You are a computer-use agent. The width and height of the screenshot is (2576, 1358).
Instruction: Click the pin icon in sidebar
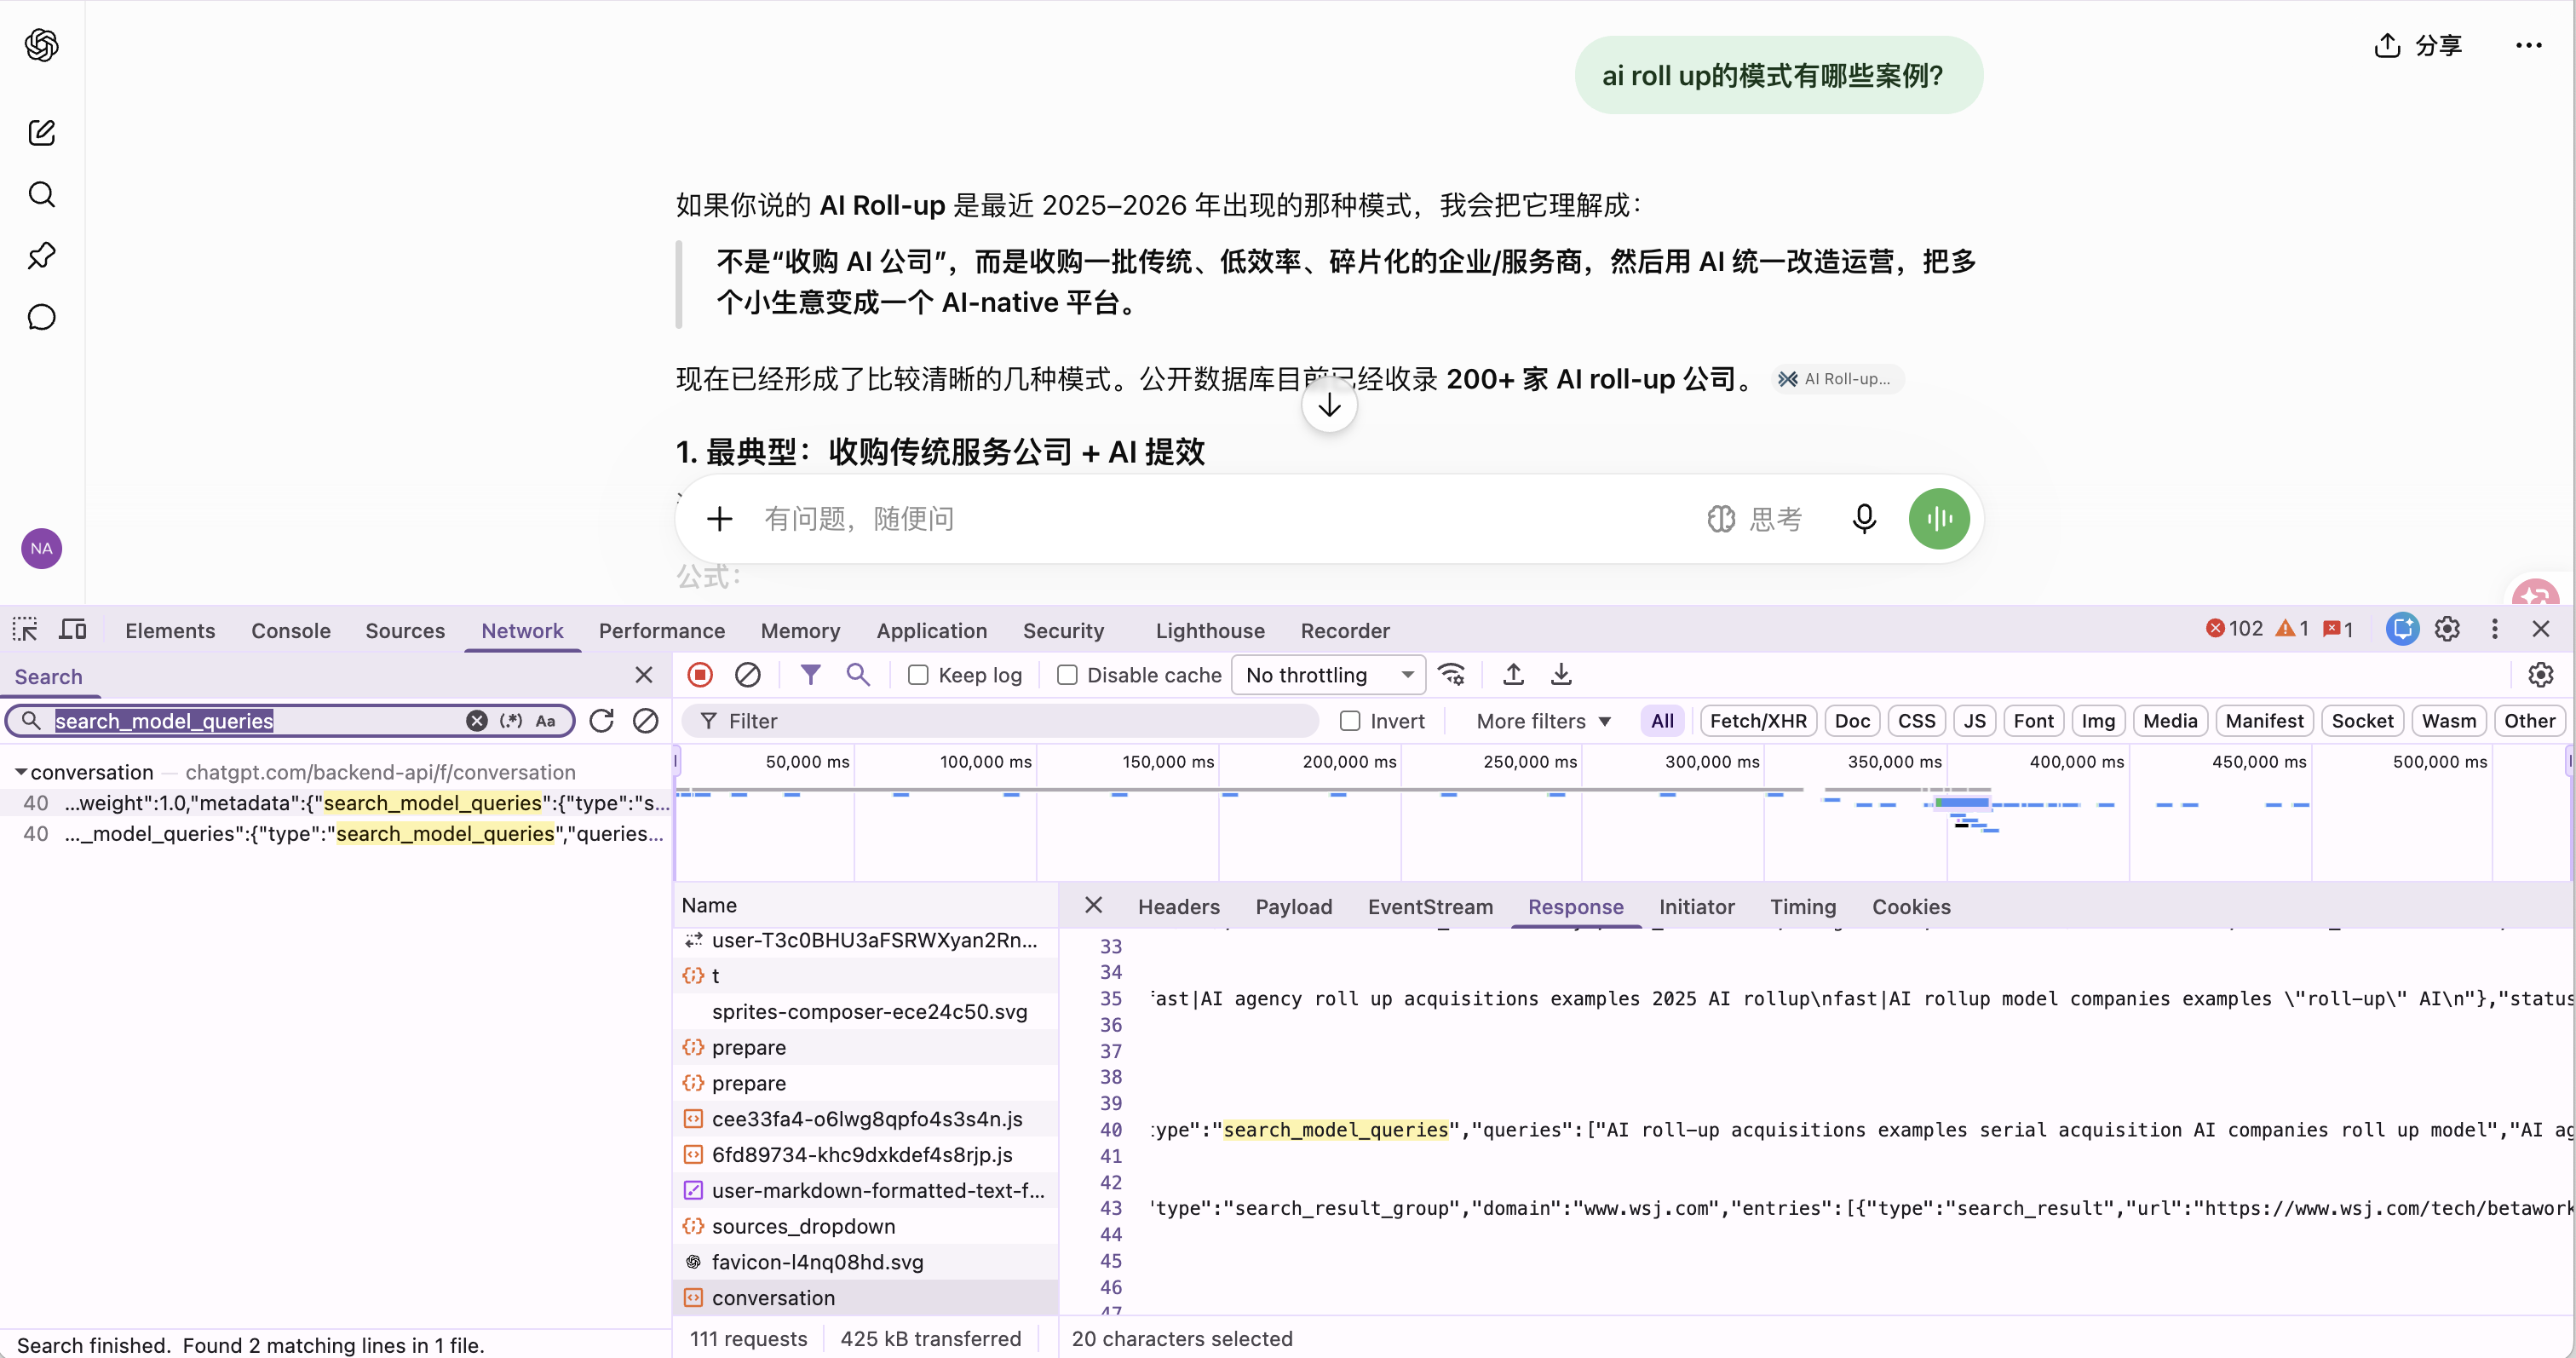(x=41, y=256)
